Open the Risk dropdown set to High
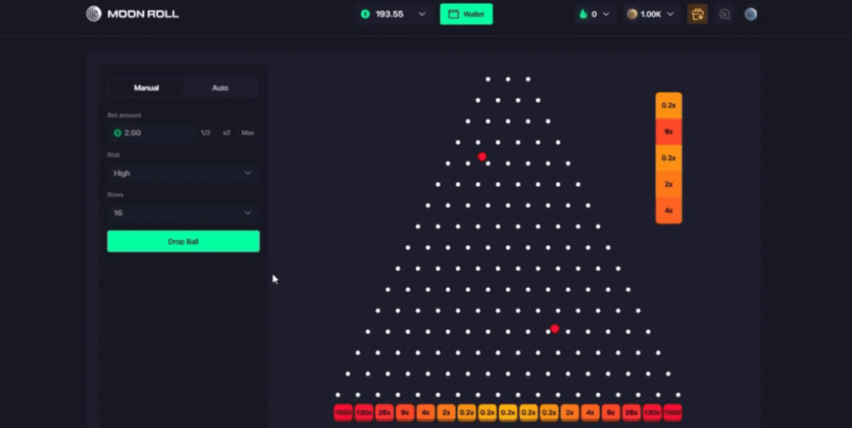Viewport: 852px width, 428px height. click(183, 173)
